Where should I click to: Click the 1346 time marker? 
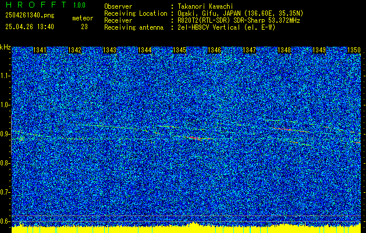214,50
